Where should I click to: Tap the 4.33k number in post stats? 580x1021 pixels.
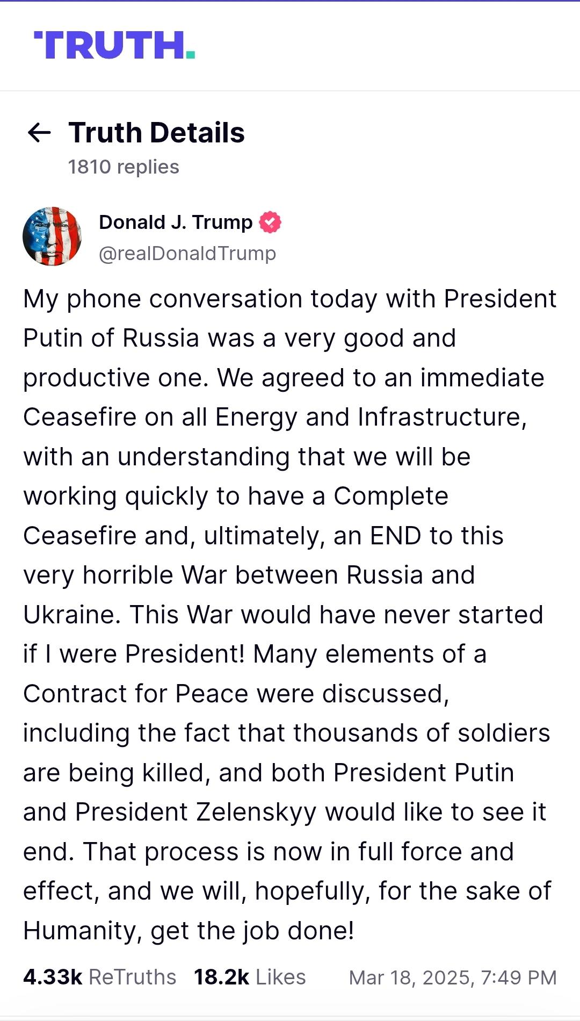pyautogui.click(x=53, y=977)
